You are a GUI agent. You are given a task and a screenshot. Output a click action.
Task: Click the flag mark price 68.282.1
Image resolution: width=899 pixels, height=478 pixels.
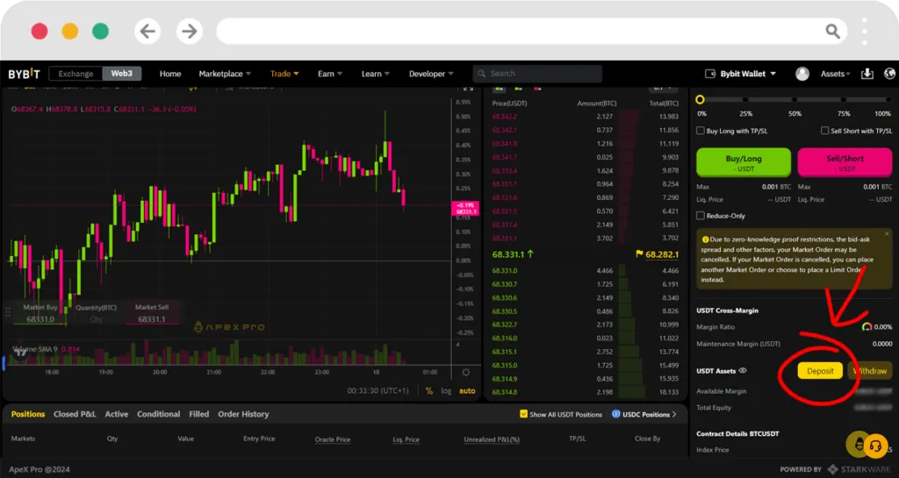tap(657, 254)
